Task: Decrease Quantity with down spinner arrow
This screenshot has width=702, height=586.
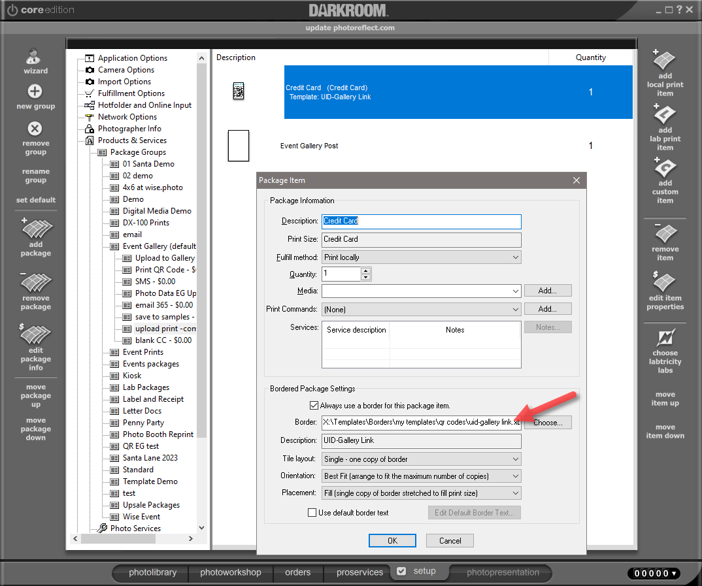Action: pyautogui.click(x=366, y=278)
